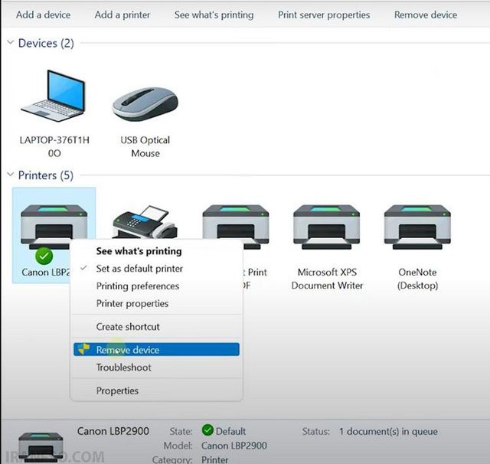Click the Category value Printer in details pane
Screen dimensions: 490x464
[x=214, y=459]
